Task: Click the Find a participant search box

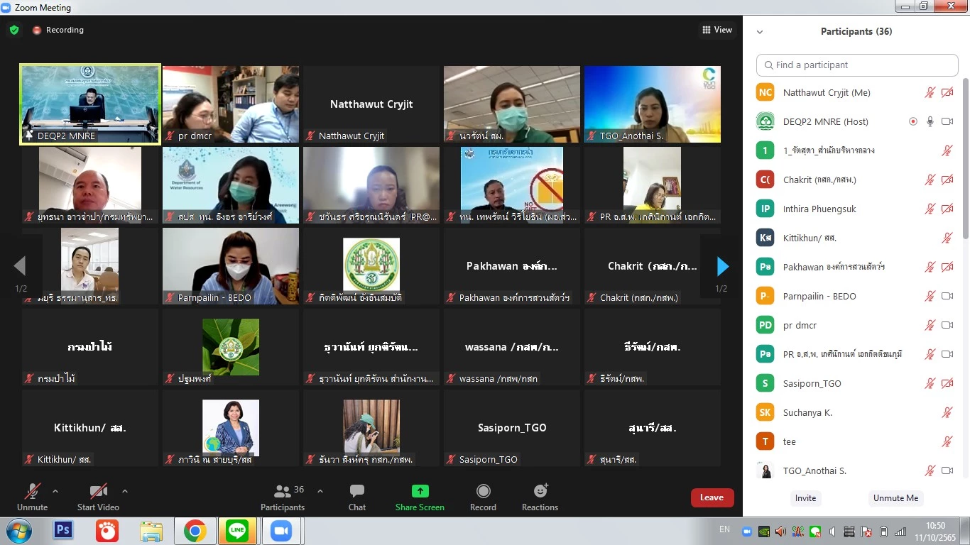Action: 857,65
